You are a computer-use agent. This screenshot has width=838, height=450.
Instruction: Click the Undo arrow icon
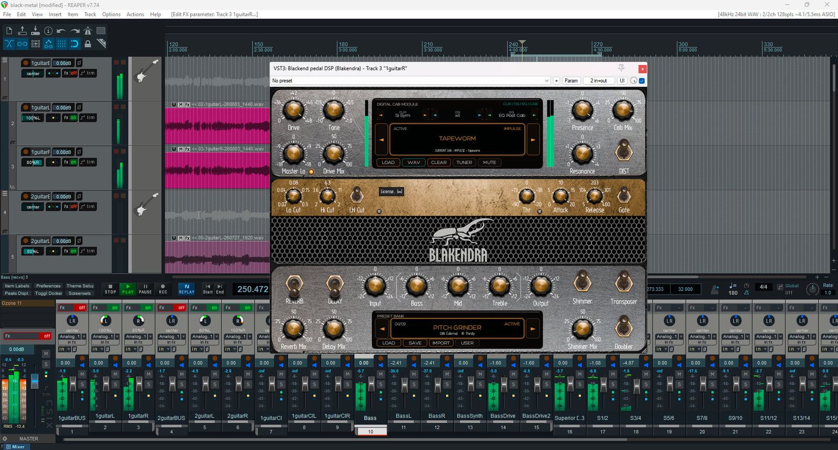coord(61,31)
